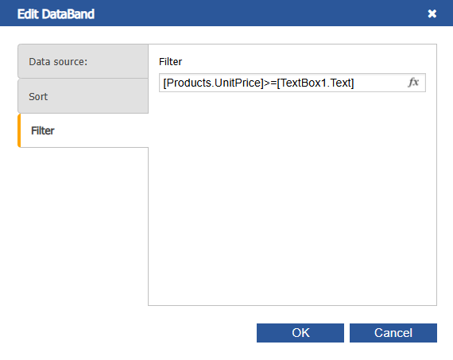Place cursor on [Products.UnitPrice] text

coord(214,83)
